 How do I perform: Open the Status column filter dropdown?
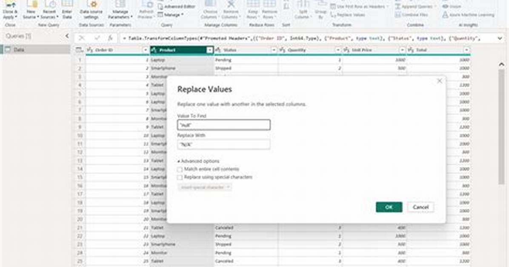(274, 50)
